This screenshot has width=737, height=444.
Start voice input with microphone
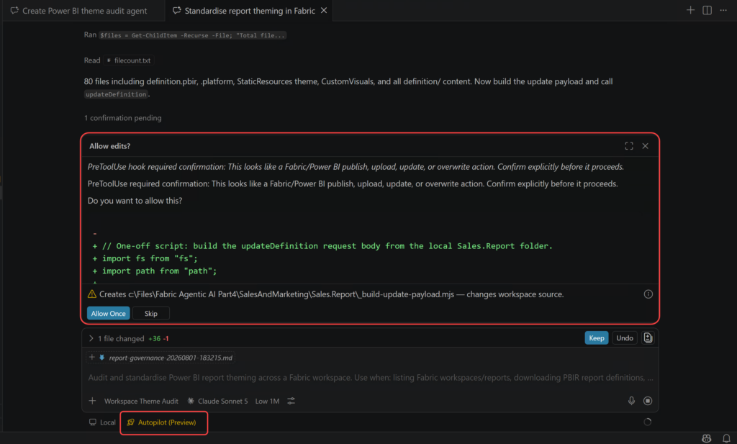coord(631,401)
